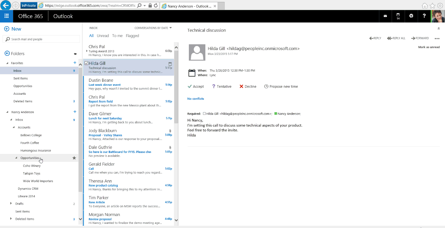The height and width of the screenshot is (228, 445).
Task: Expand the Chris Pal Turing Award conversation
Action: click(87, 51)
